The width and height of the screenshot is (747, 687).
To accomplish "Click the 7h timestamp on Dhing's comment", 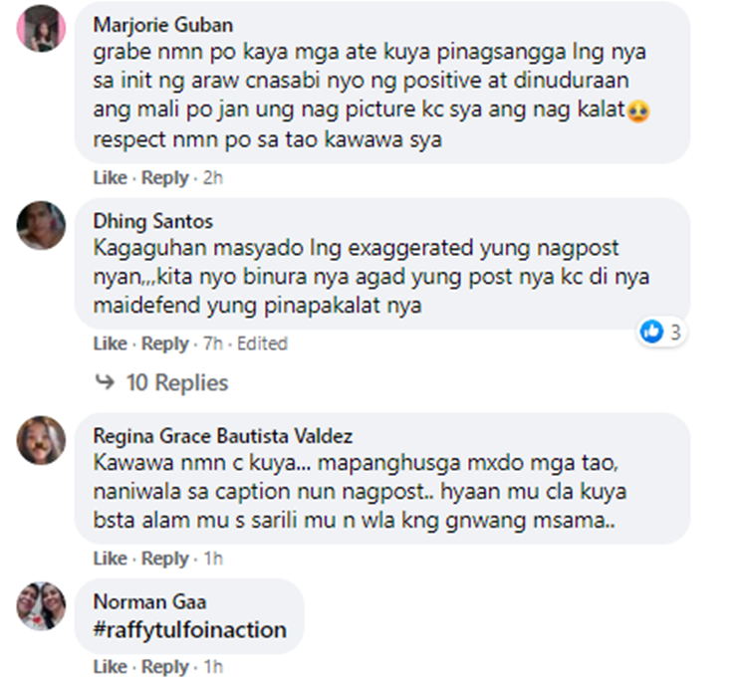I will pos(211,343).
